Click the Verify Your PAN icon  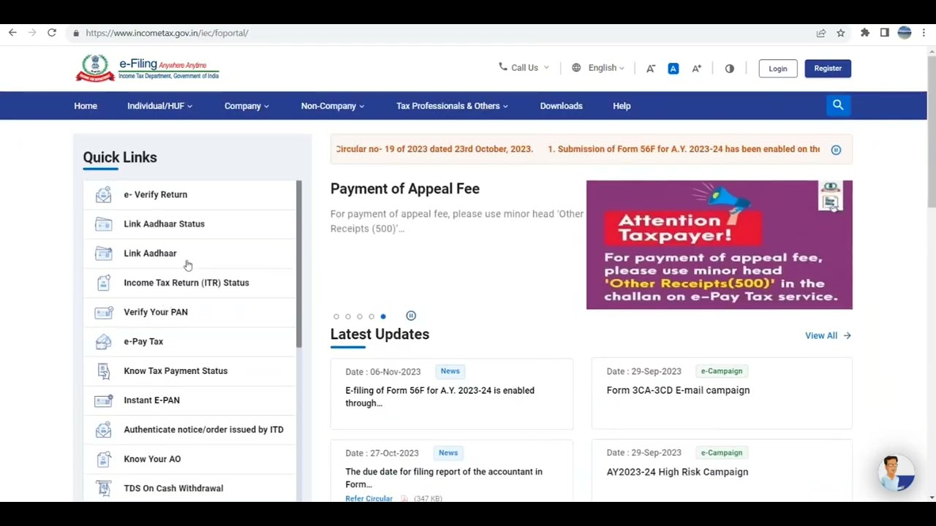tap(104, 312)
